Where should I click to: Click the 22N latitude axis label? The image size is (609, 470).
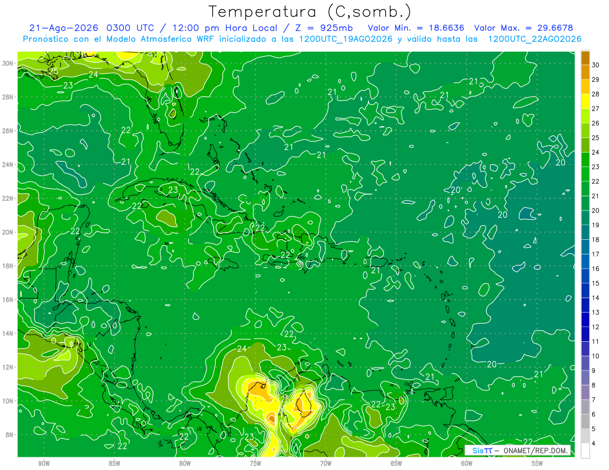pyautogui.click(x=8, y=198)
